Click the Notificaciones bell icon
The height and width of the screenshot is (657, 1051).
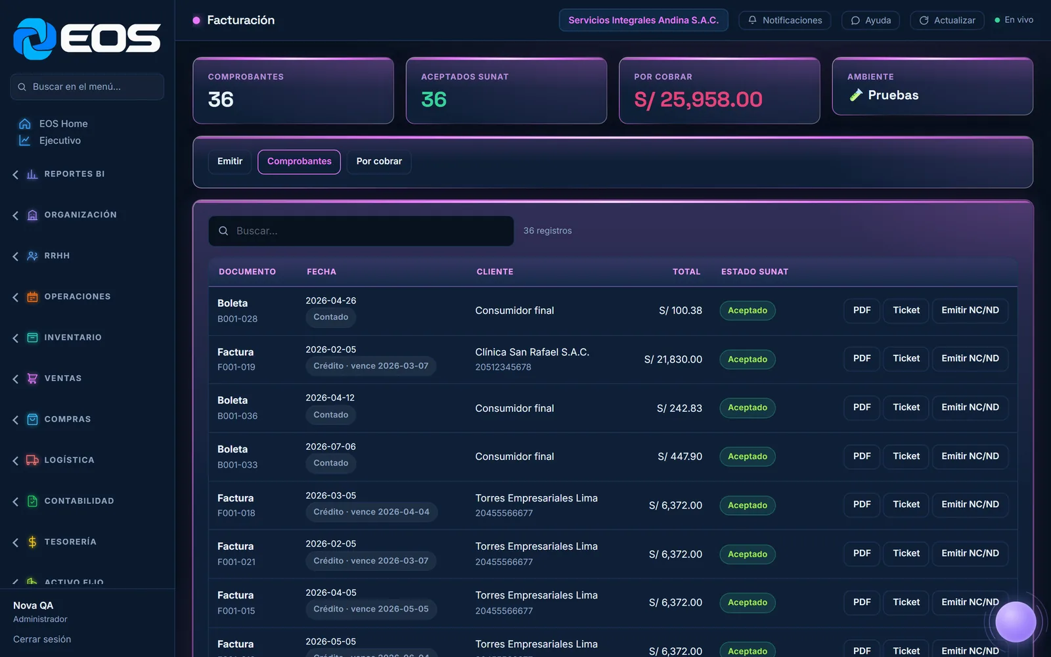point(753,20)
